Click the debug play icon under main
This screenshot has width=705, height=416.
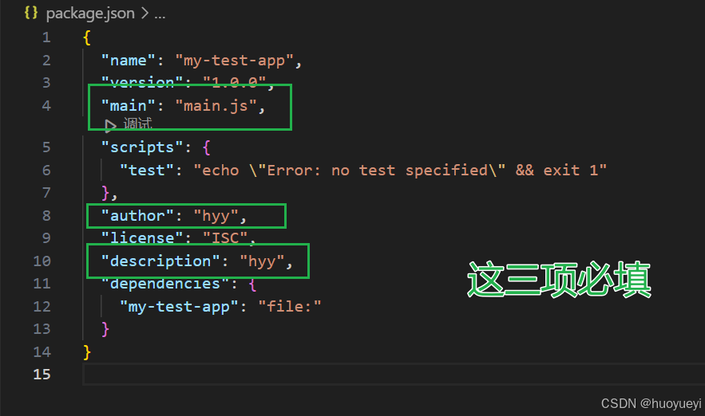tap(110, 125)
